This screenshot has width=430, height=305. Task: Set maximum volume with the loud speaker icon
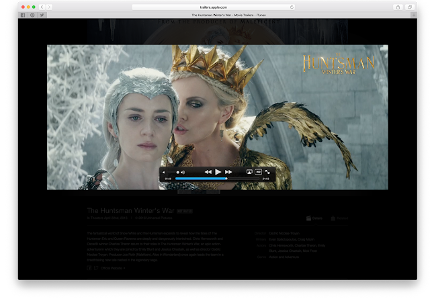pyautogui.click(x=183, y=172)
